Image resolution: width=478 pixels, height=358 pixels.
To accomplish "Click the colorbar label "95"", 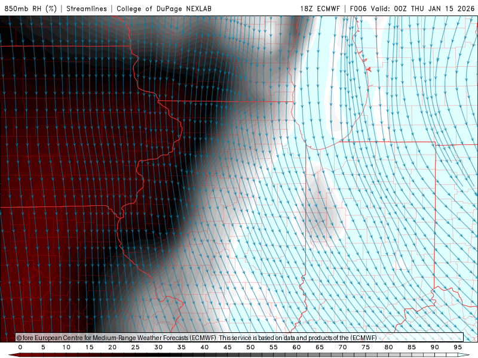I will [458, 347].
